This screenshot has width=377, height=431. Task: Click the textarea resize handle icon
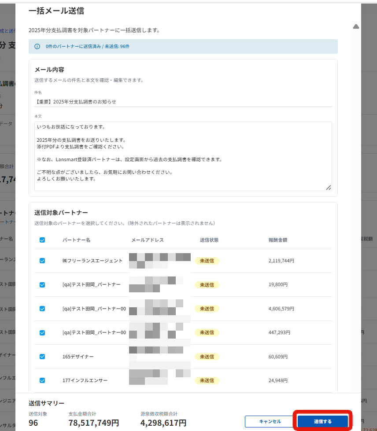328,188
